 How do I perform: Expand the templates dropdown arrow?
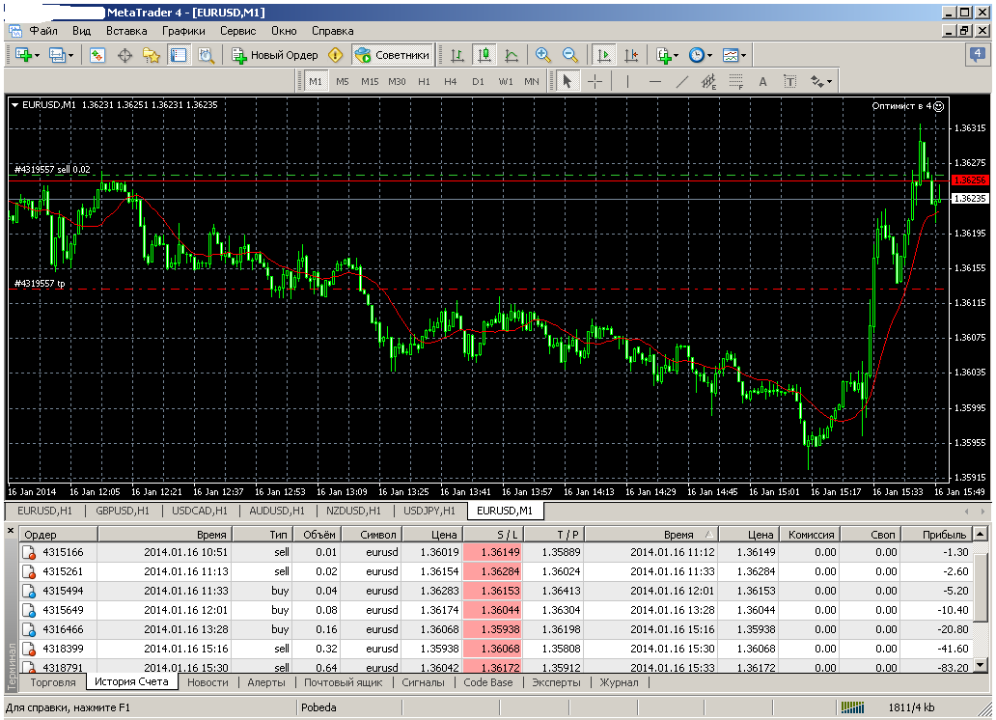[743, 56]
